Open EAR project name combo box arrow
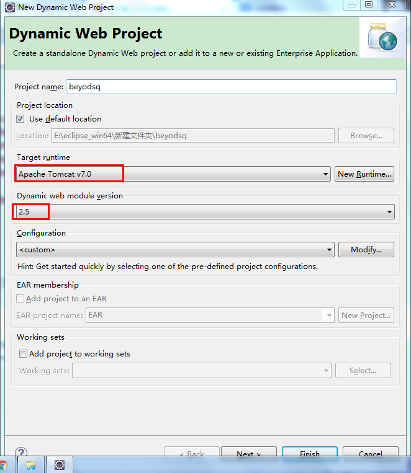This screenshot has width=411, height=473. coord(329,316)
